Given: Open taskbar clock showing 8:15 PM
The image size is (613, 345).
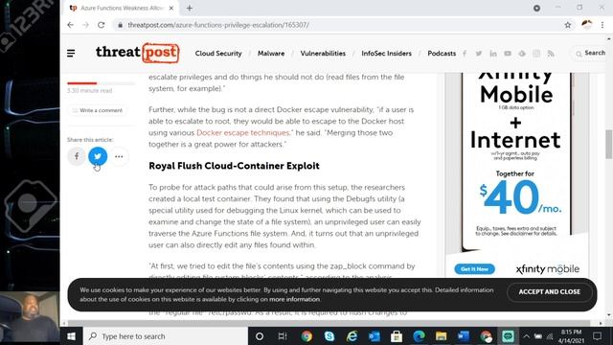Looking at the screenshot, I should click(x=571, y=336).
